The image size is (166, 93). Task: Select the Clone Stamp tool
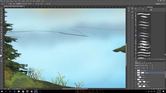(2, 27)
